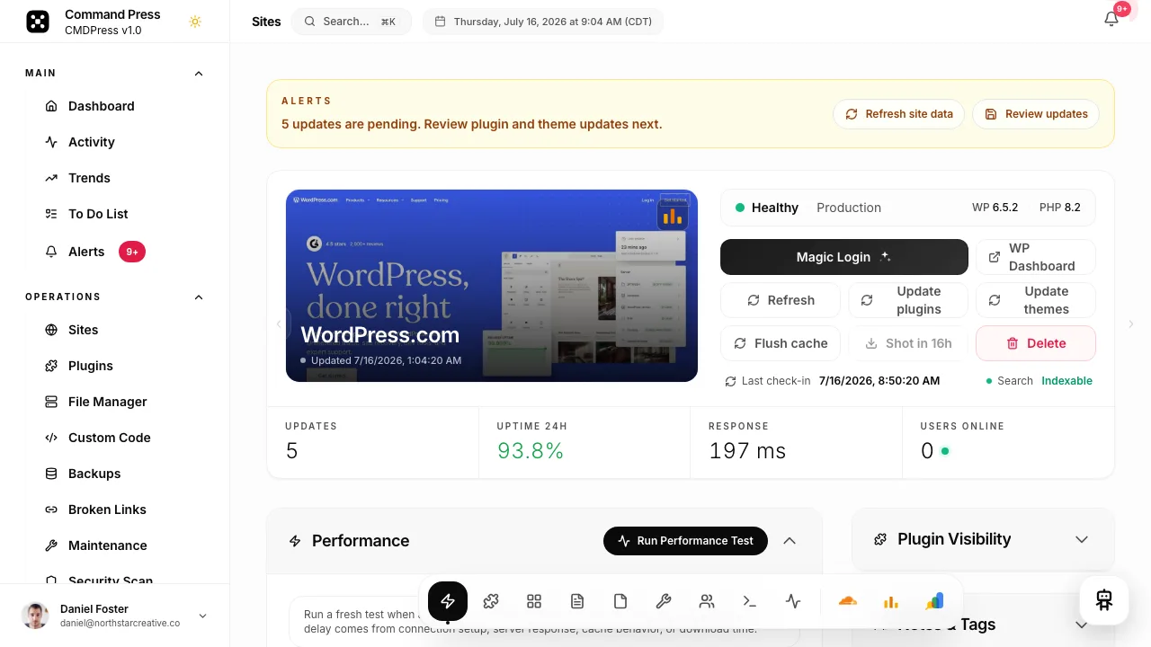Click the Shot in 16h button
The image size is (1151, 647).
[908, 343]
